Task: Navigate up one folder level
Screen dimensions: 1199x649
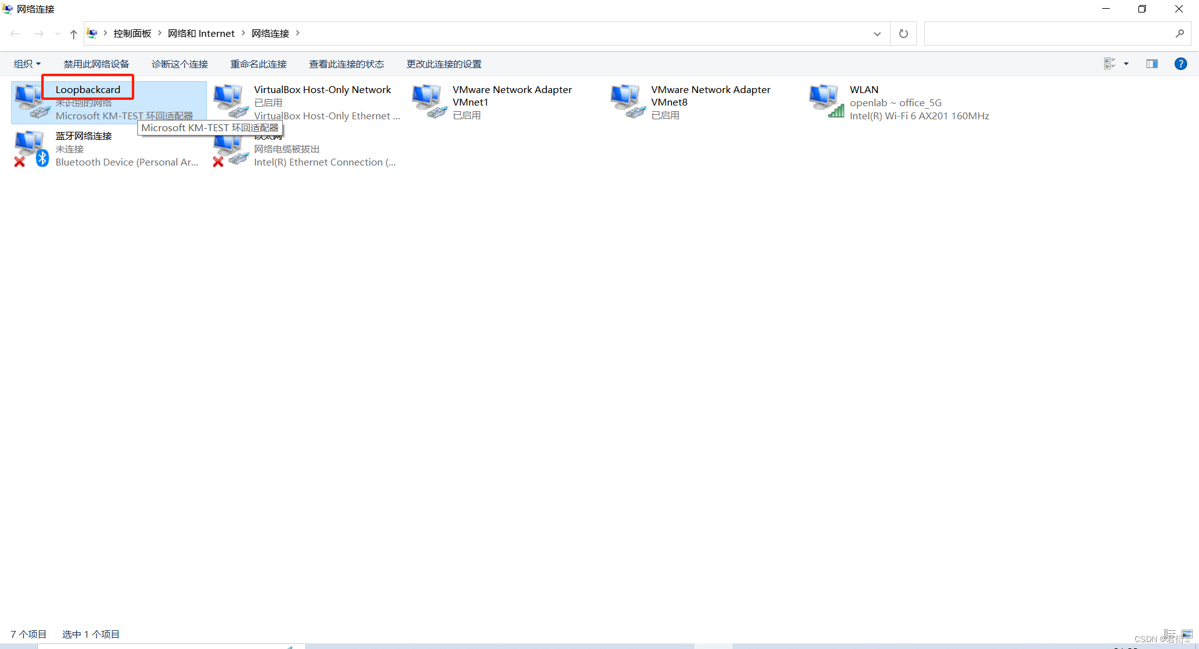Action: coord(74,34)
